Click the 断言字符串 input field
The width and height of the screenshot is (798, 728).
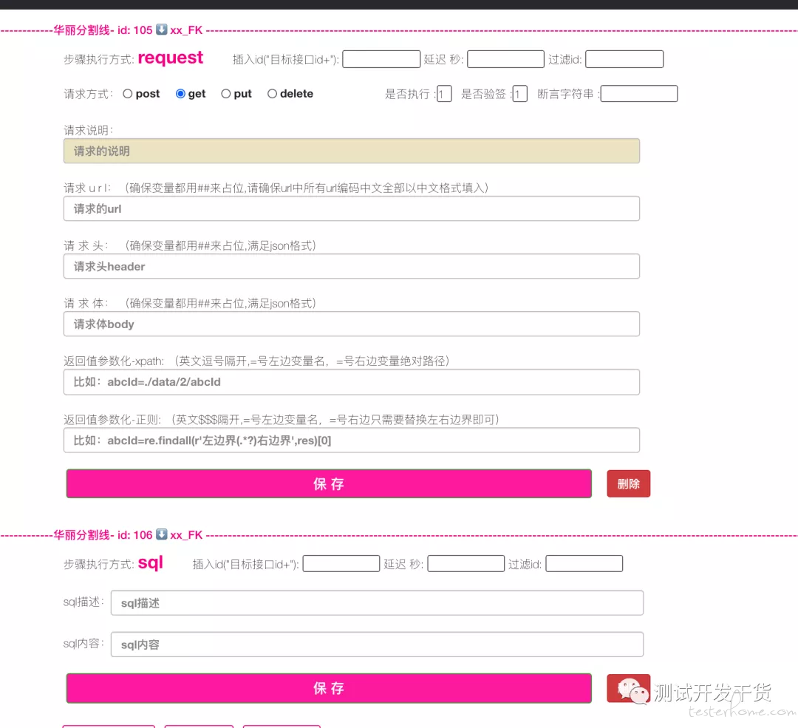coord(639,94)
